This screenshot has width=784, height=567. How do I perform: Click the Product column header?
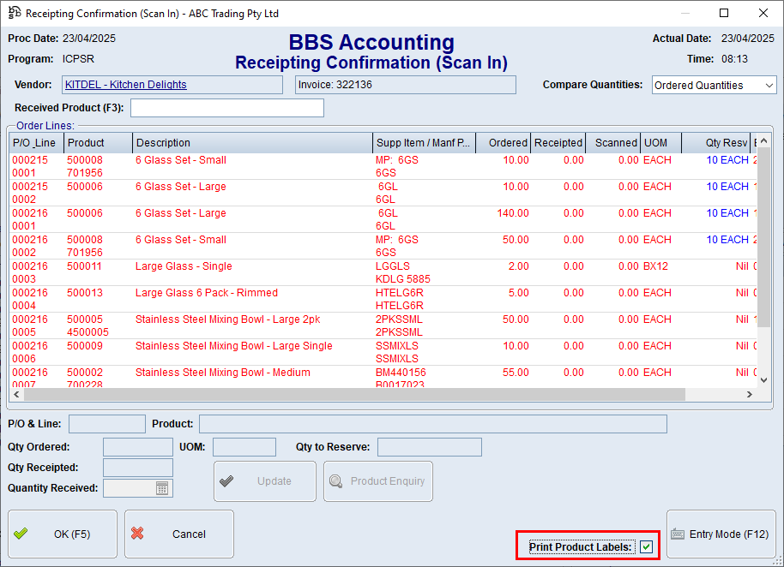(98, 143)
